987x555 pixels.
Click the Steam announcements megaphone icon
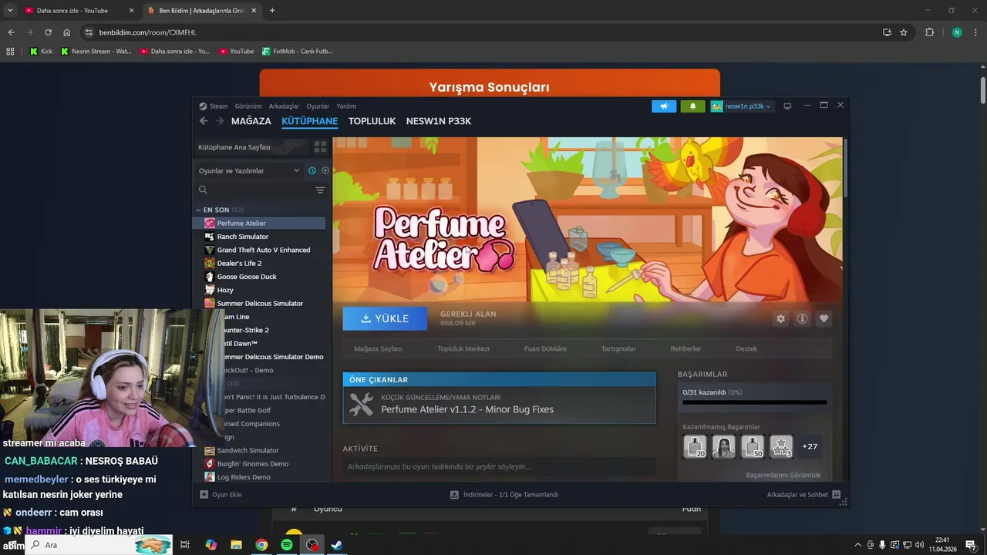pyautogui.click(x=664, y=106)
